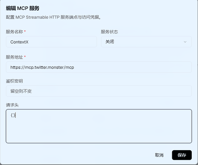
Task: Click the 服务状态 label
Action: [x=109, y=32]
